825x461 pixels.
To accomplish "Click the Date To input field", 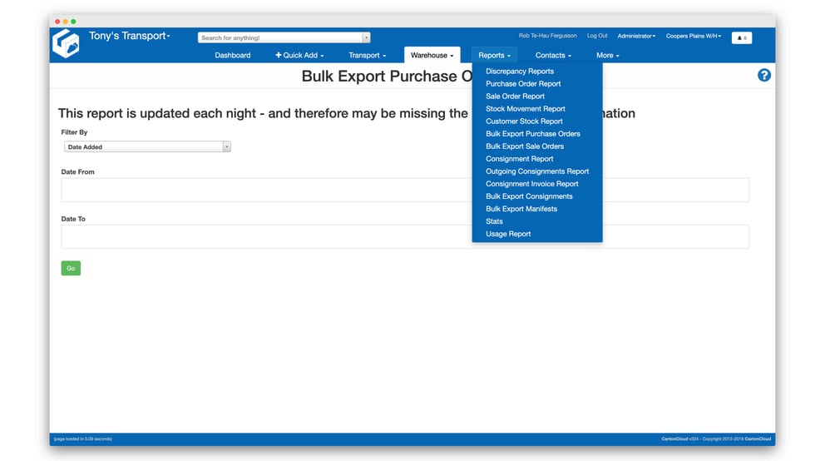I will tap(405, 237).
